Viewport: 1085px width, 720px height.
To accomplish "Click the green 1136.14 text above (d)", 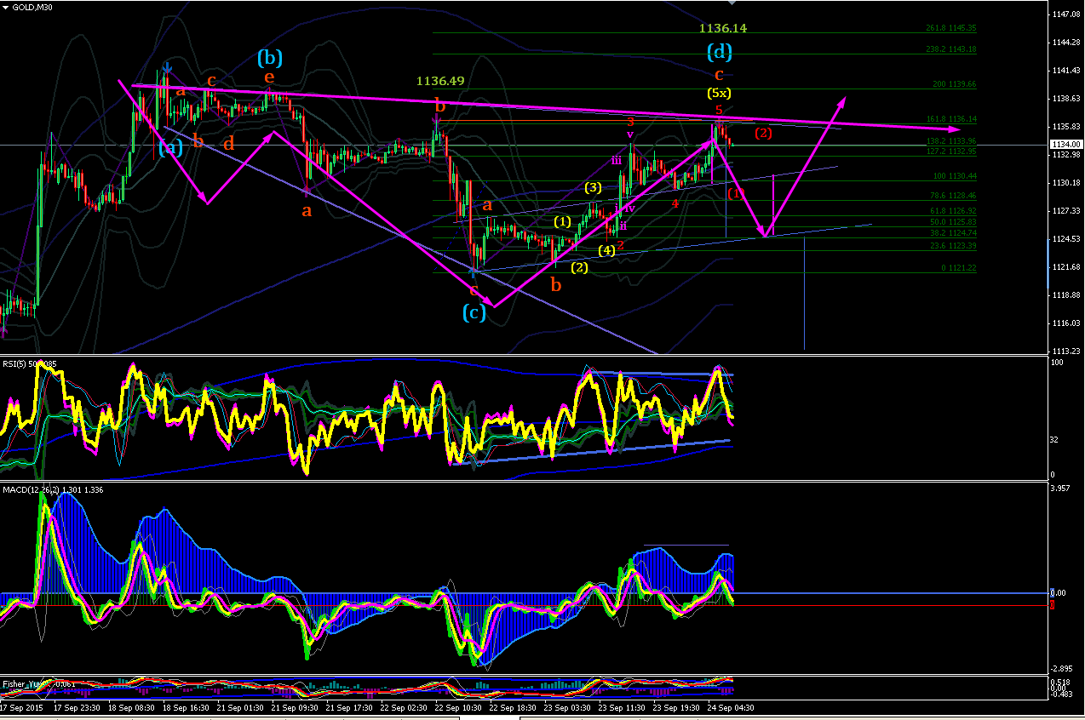I will click(723, 28).
